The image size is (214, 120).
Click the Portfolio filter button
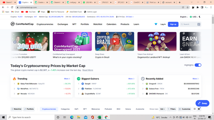pos(29,109)
